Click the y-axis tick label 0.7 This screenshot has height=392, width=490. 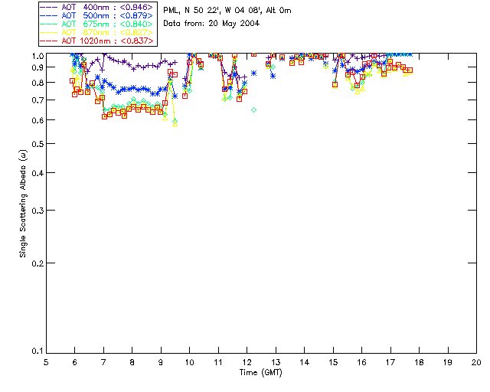(38, 100)
